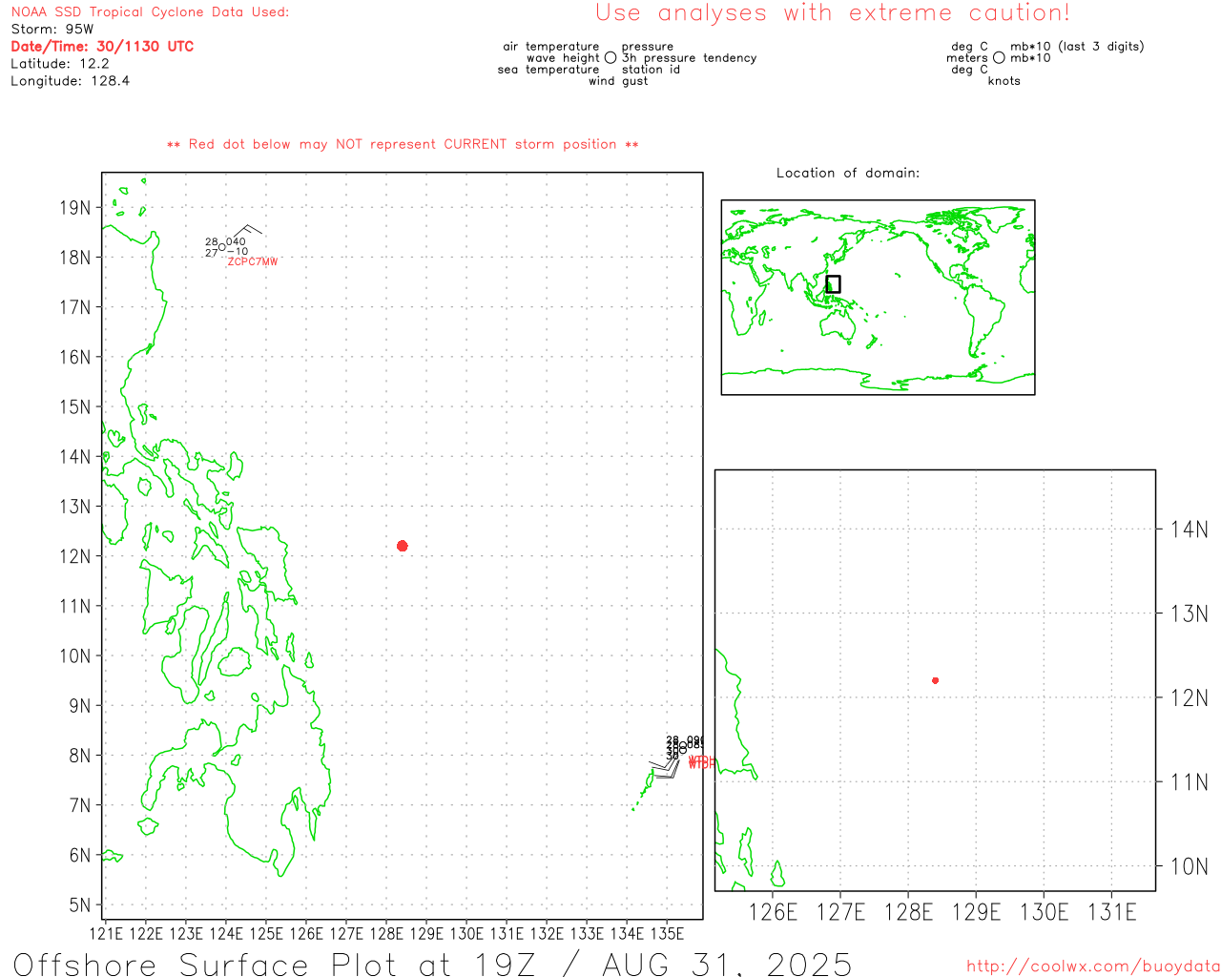Click the 17N latitude axis label

point(74,307)
